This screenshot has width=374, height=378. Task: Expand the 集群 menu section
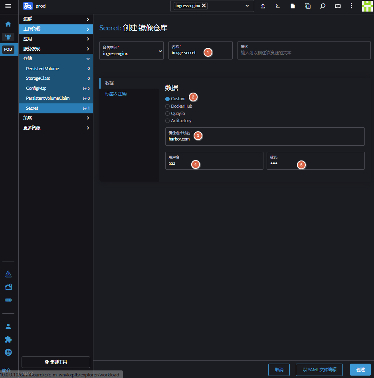pyautogui.click(x=56, y=19)
